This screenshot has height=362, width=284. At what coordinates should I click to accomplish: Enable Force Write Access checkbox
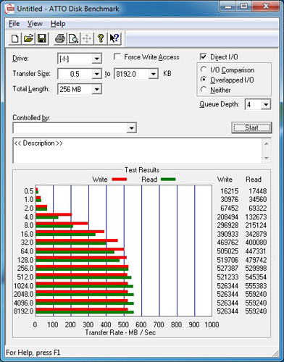pyautogui.click(x=117, y=57)
